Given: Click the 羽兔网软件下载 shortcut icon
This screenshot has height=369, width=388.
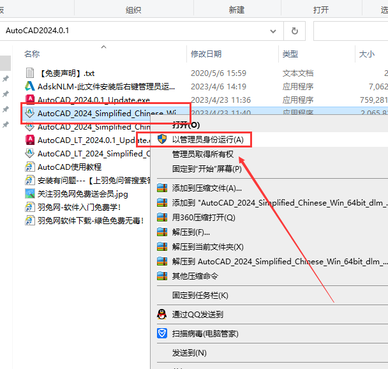Looking at the screenshot, I should point(30,220).
